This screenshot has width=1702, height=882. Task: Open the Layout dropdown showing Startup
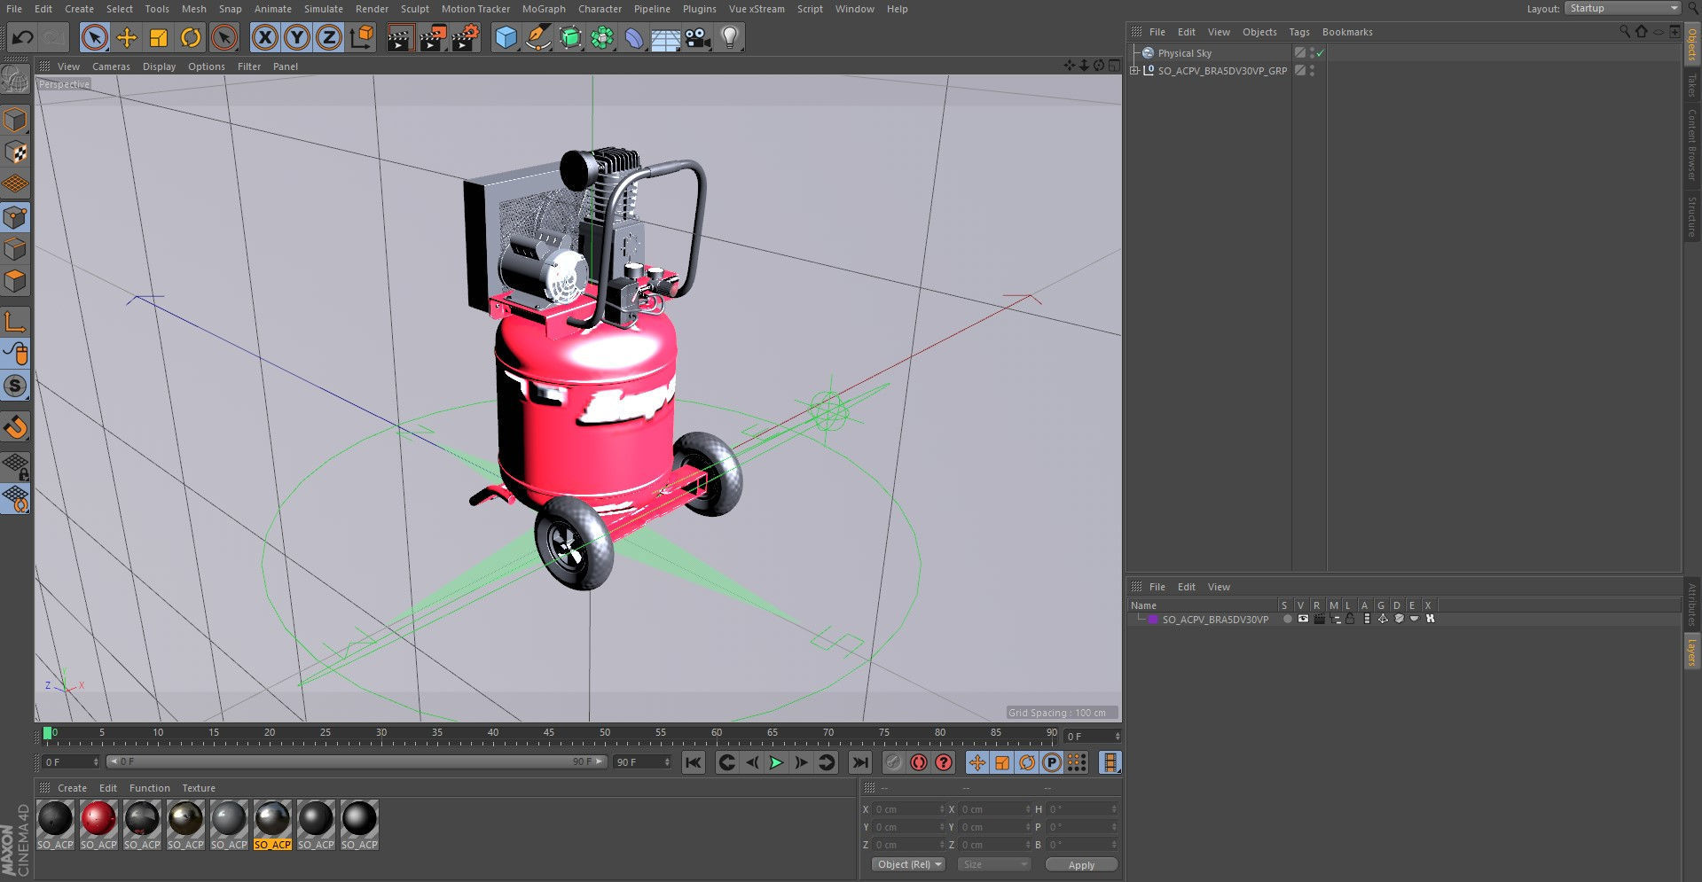(x=1622, y=8)
